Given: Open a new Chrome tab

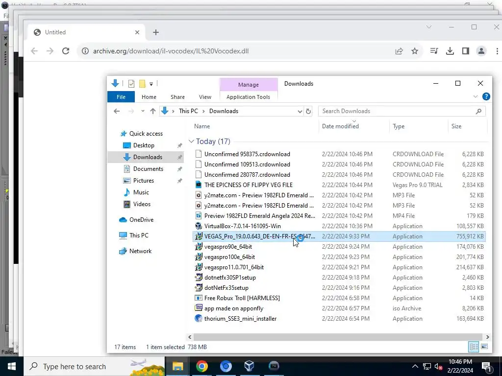Looking at the screenshot, I should click(x=155, y=32).
